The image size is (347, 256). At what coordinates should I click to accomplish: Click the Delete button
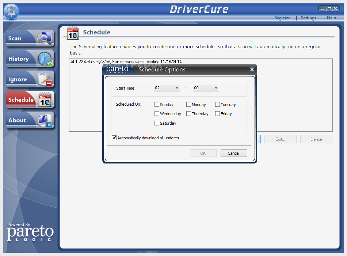[x=316, y=139]
